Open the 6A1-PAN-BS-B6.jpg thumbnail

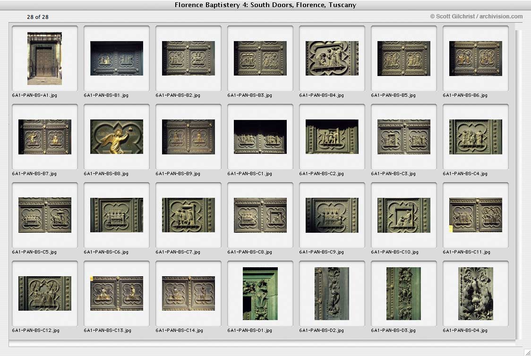[x=475, y=58]
